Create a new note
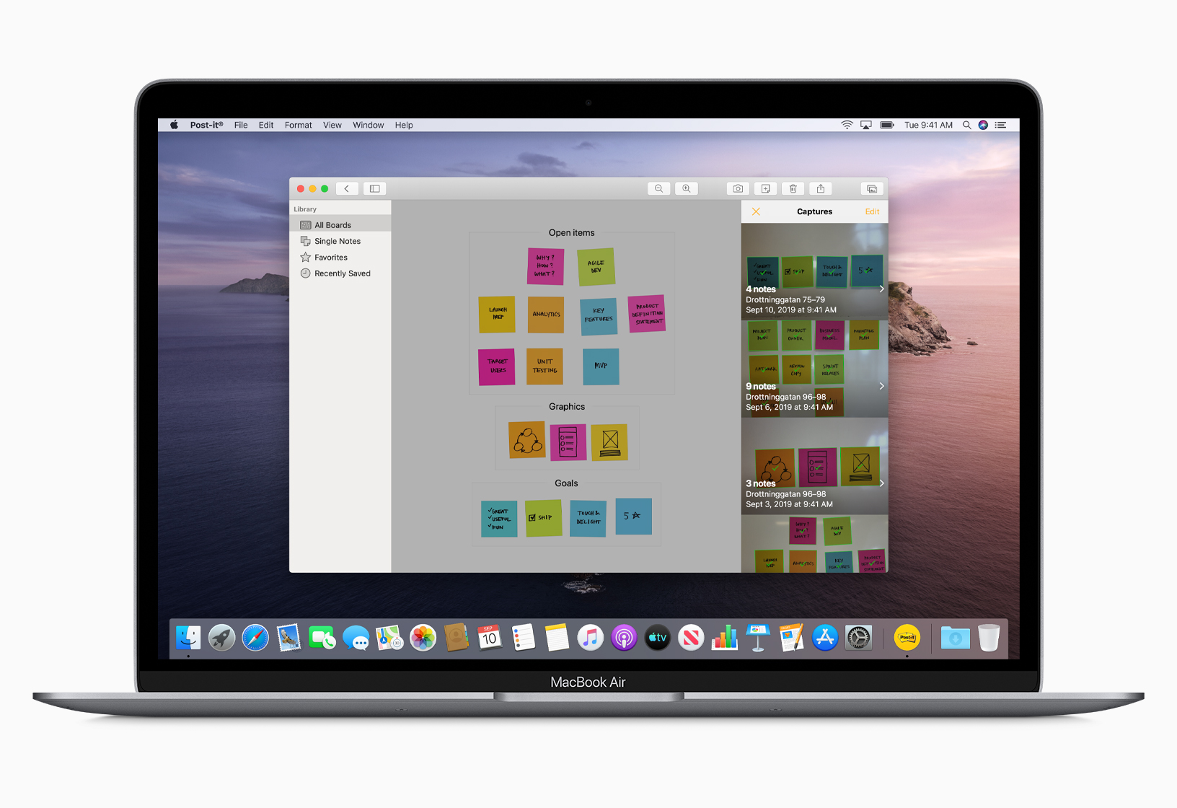Screen dimensions: 1177x808 tap(765, 188)
